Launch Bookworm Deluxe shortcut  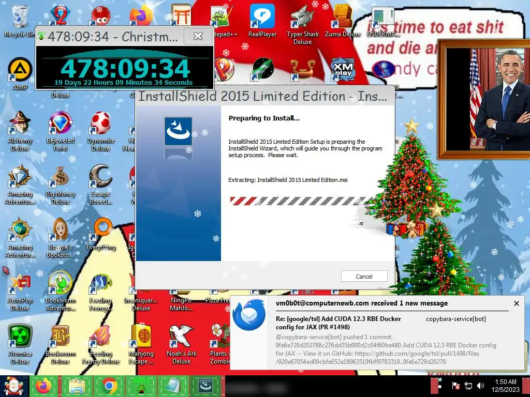(x=60, y=344)
